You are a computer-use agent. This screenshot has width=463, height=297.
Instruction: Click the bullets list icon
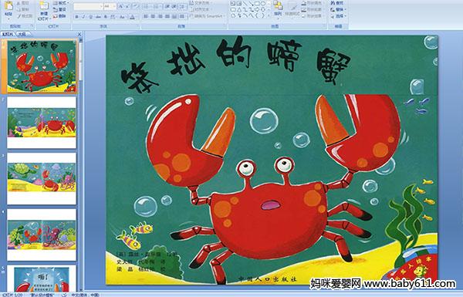147,6
